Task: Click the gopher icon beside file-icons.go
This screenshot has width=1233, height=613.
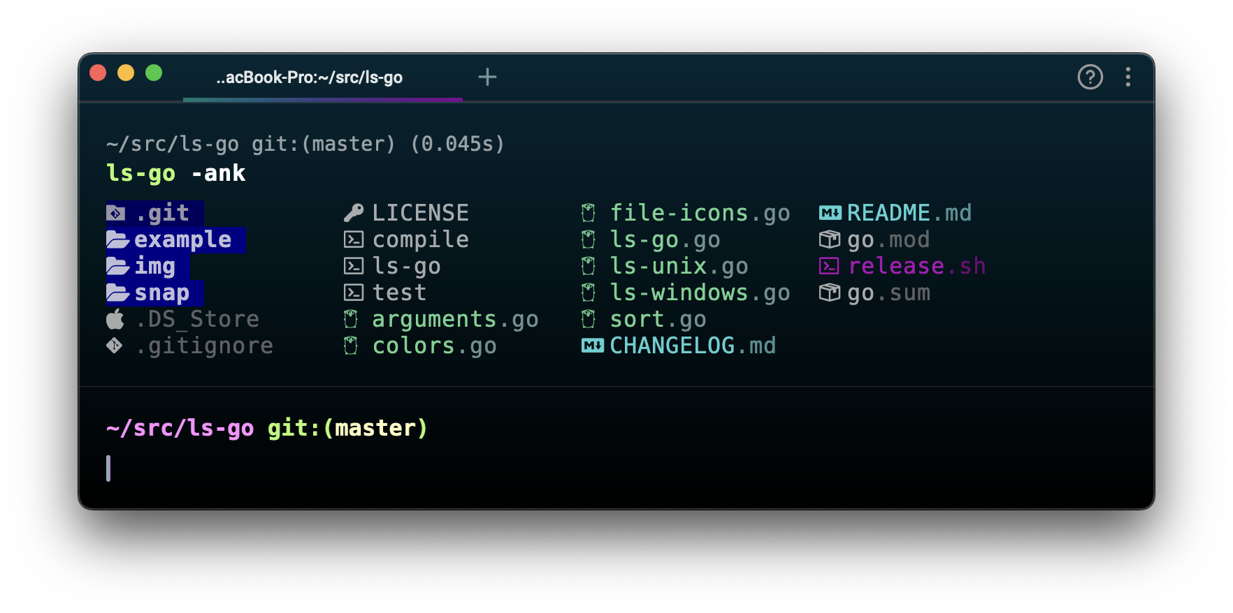Action: (589, 213)
